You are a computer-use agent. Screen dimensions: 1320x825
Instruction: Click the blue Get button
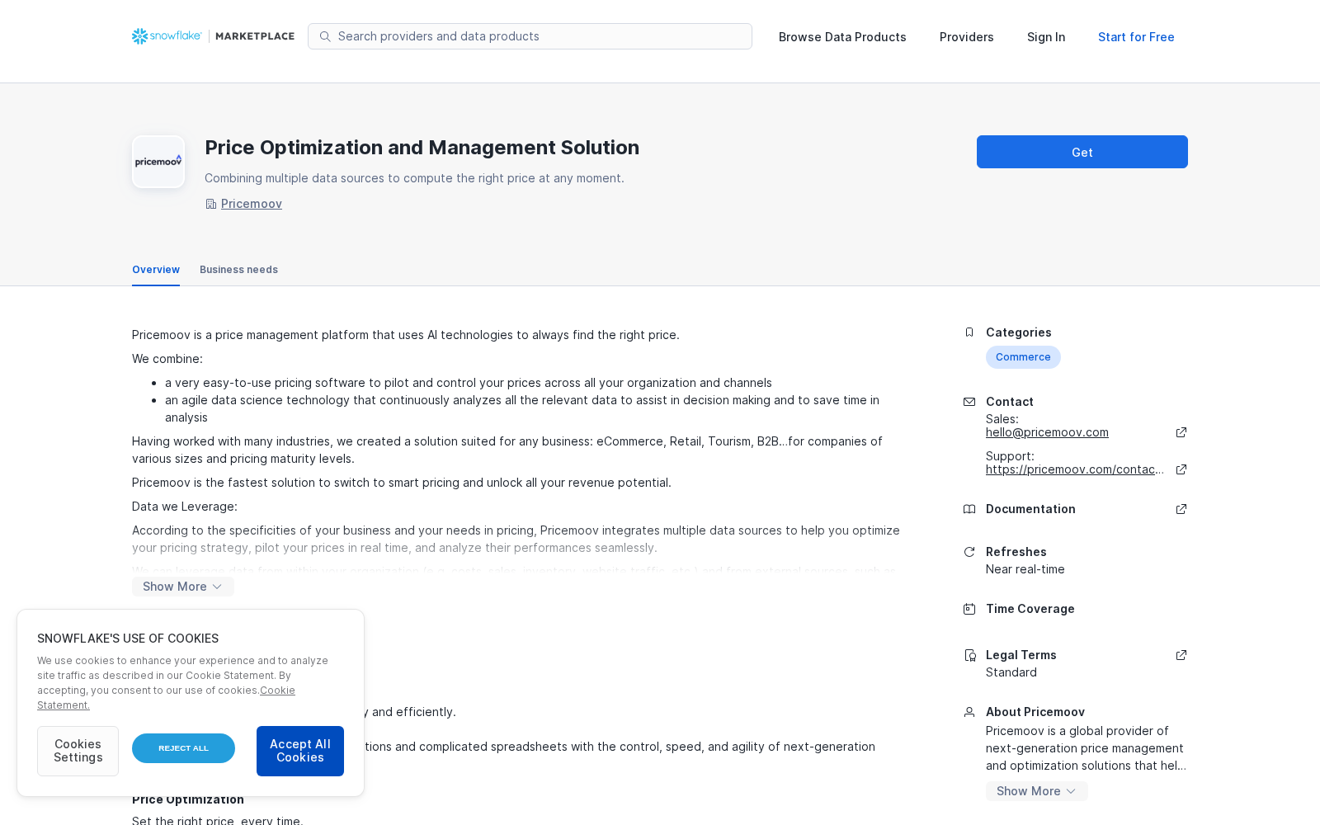click(x=1082, y=152)
